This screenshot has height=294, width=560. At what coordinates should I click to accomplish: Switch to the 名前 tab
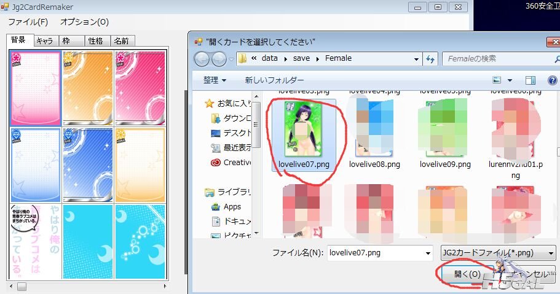122,41
